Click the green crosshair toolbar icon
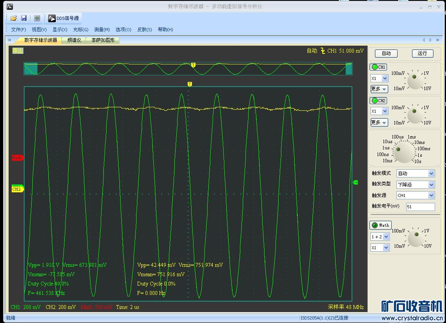446x323 pixels. [37, 18]
